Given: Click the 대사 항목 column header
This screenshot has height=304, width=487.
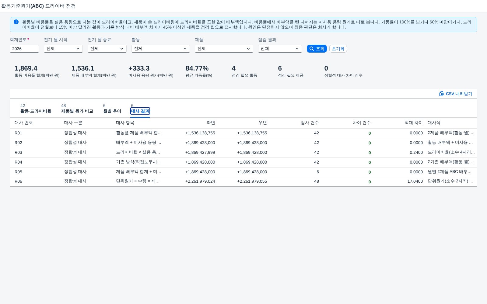Looking at the screenshot, I should point(125,123).
